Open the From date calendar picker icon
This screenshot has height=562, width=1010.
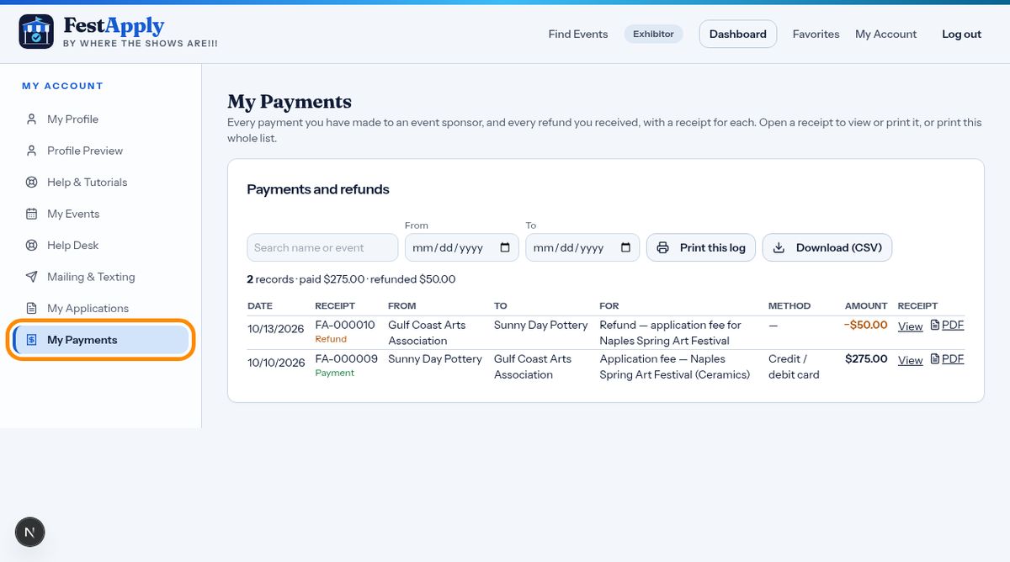(505, 247)
